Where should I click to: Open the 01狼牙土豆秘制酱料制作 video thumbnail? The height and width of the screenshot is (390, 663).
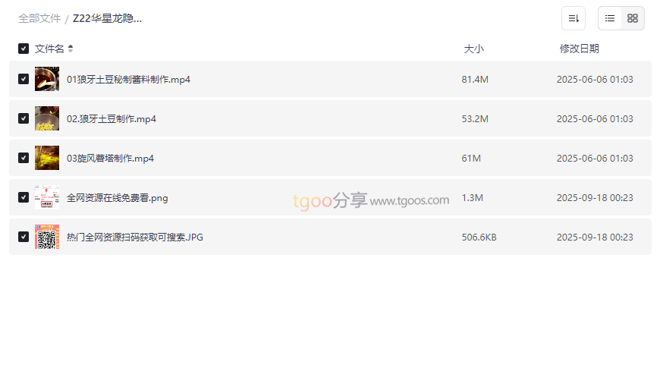pyautogui.click(x=47, y=79)
